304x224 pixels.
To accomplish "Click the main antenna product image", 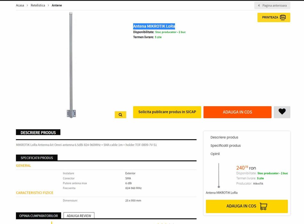I will click(x=71, y=65).
